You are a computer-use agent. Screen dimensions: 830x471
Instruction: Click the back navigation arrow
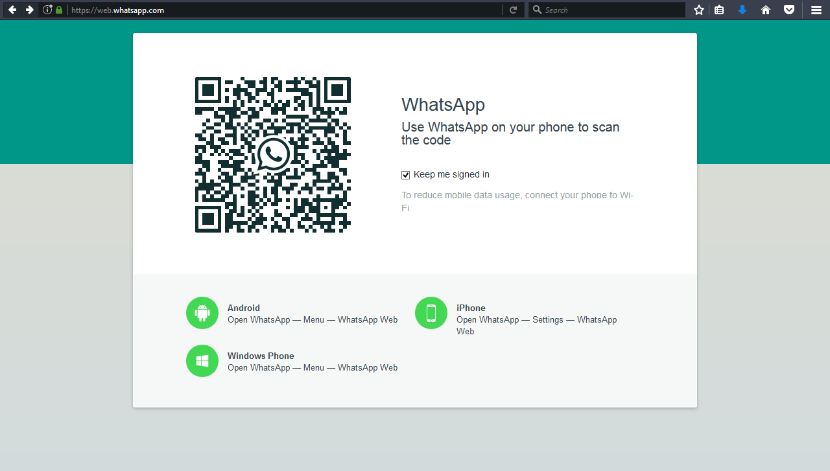pos(13,10)
